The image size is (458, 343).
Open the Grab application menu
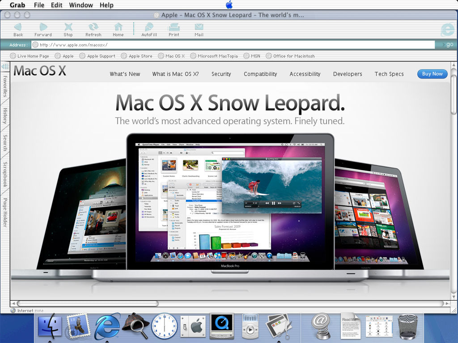click(x=17, y=5)
